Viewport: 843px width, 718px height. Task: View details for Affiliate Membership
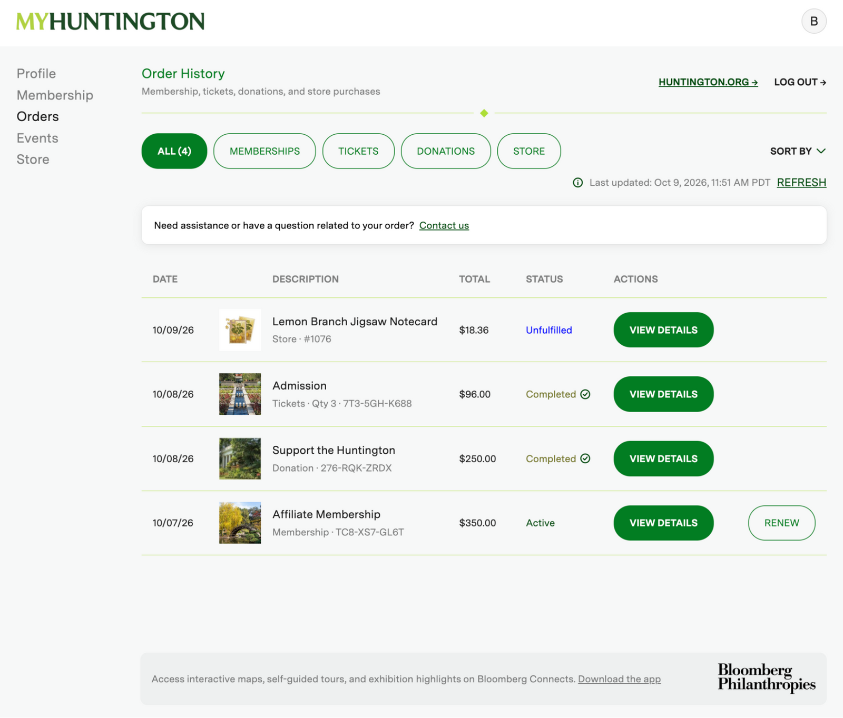pos(663,523)
